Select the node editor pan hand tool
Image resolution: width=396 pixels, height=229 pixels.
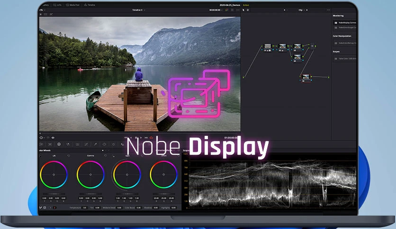click(248, 10)
